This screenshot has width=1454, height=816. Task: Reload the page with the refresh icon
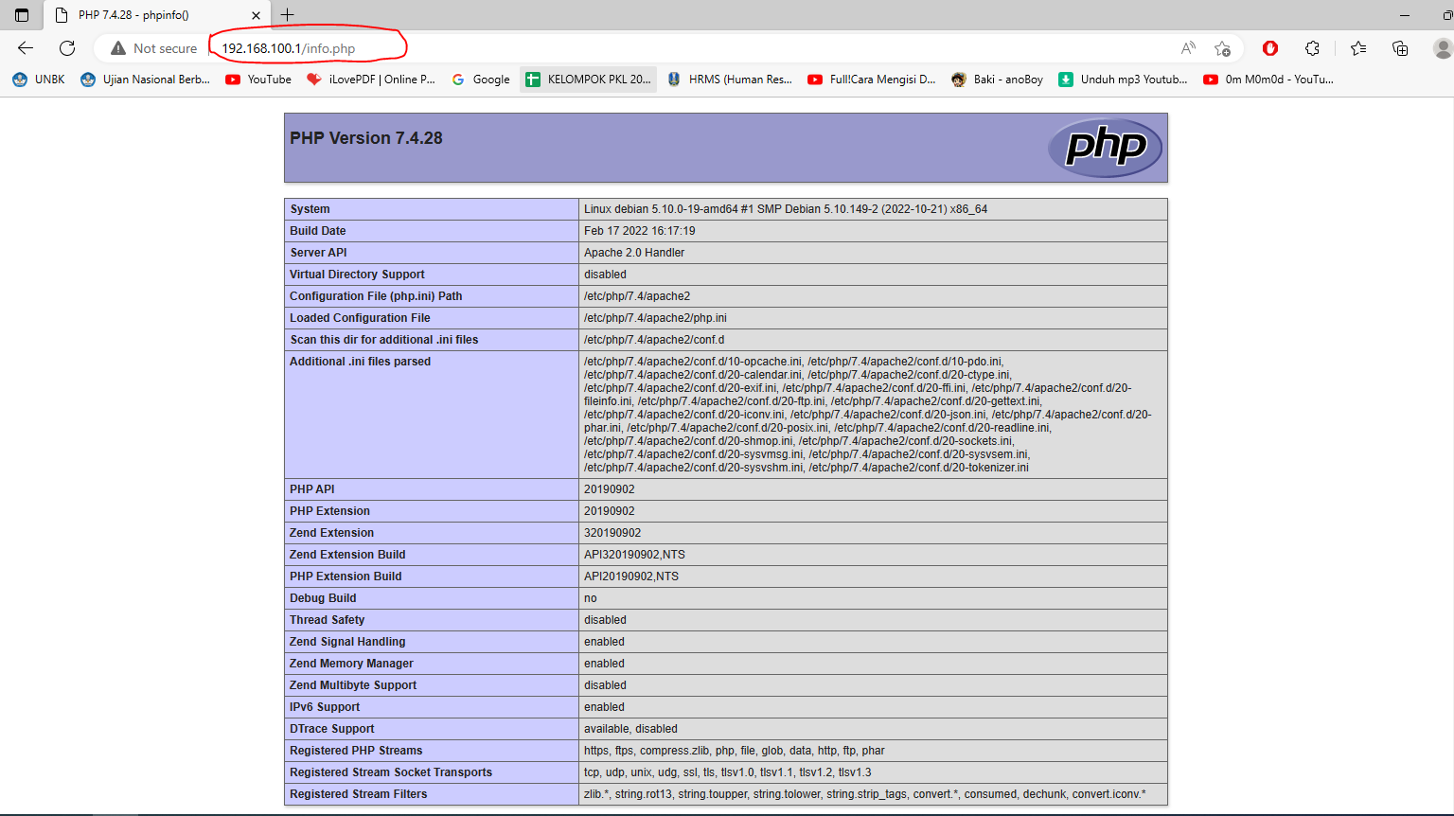(67, 48)
